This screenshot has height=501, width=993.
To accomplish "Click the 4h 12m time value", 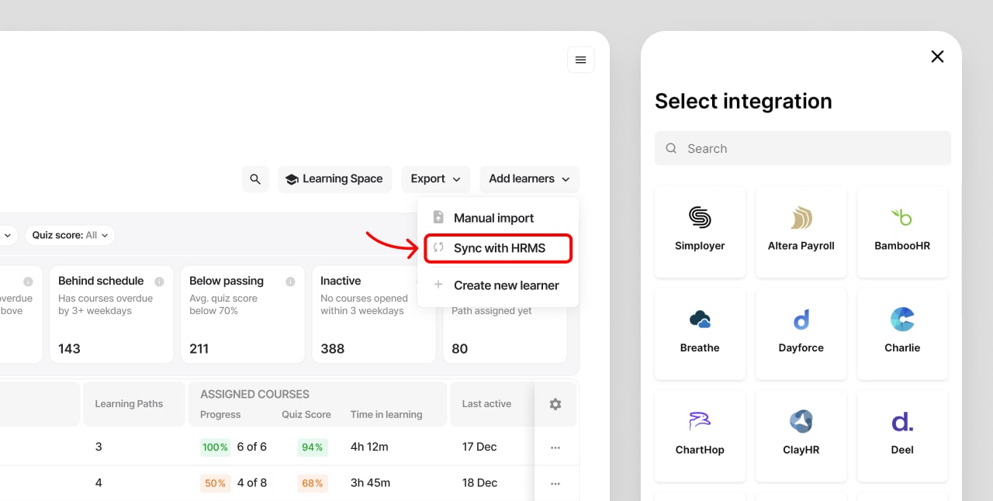I will click(x=369, y=447).
